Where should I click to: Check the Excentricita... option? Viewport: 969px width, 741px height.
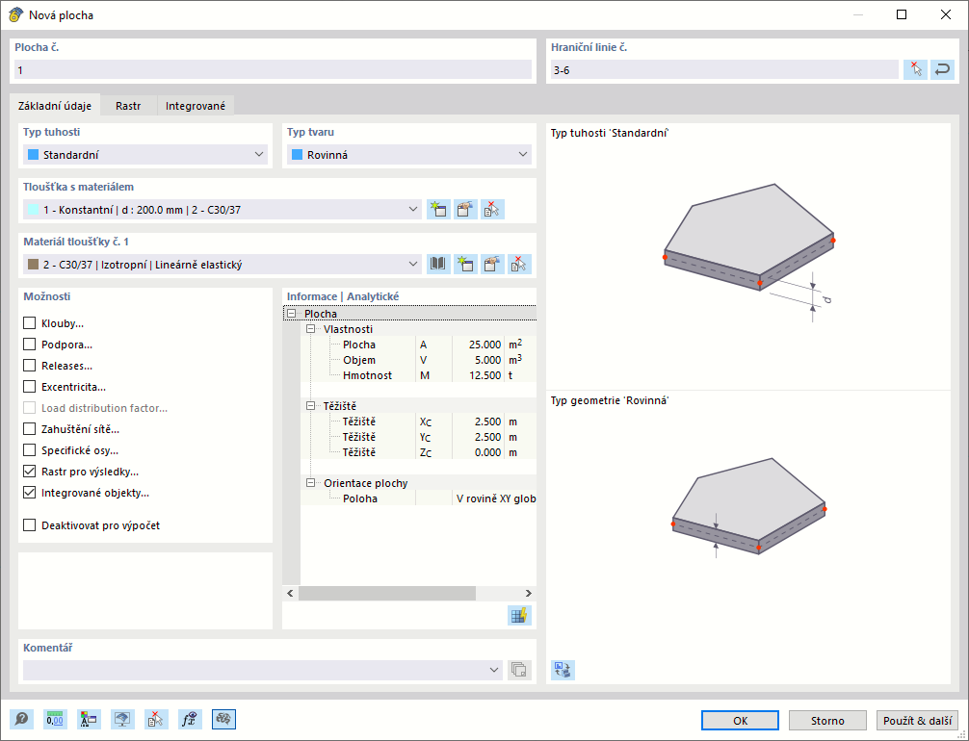click(x=29, y=387)
